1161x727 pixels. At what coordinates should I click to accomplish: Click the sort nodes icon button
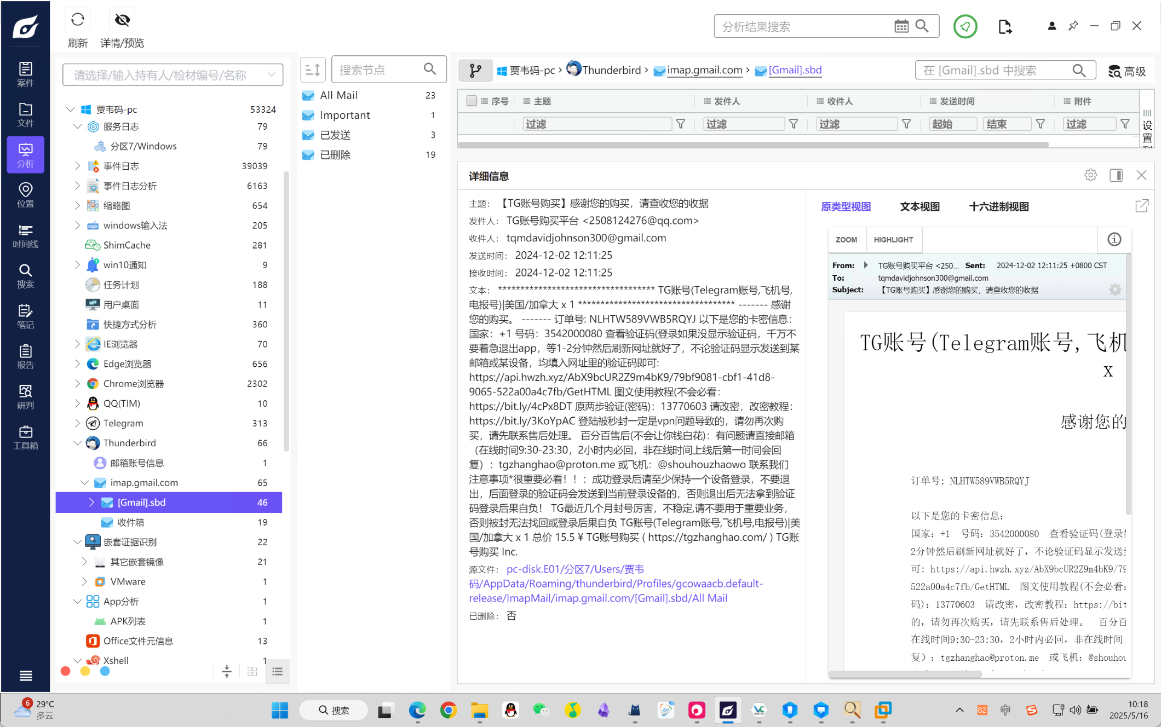[313, 70]
